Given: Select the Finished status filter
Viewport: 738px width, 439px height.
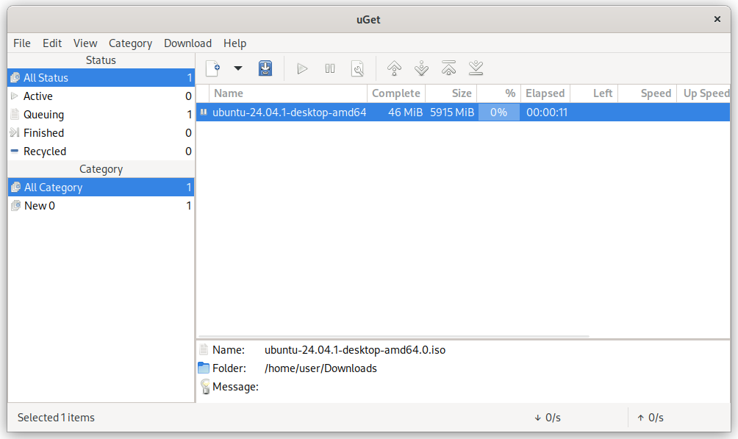Looking at the screenshot, I should [x=43, y=133].
